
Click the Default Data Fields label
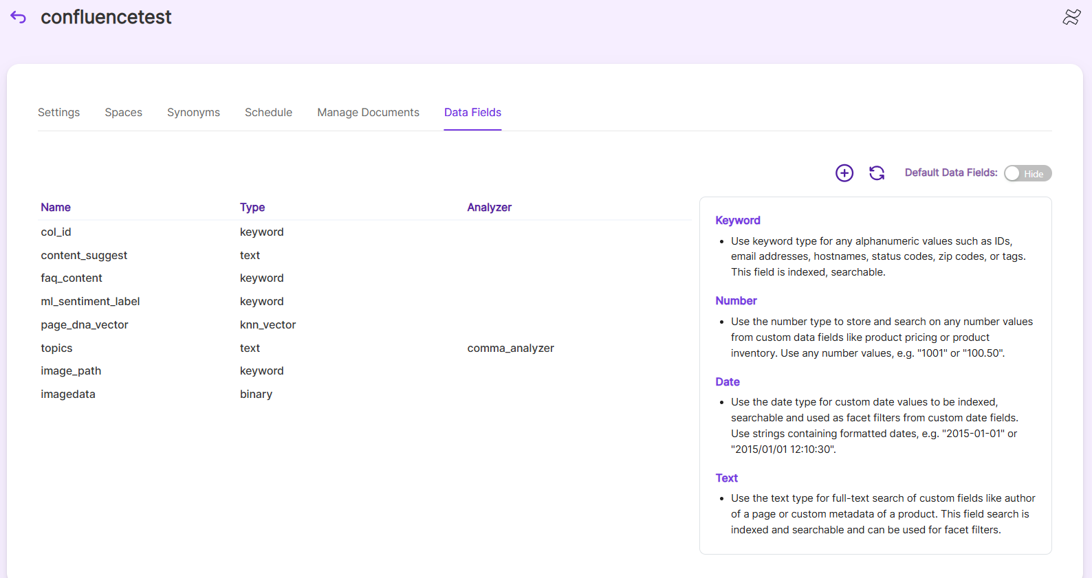(951, 173)
